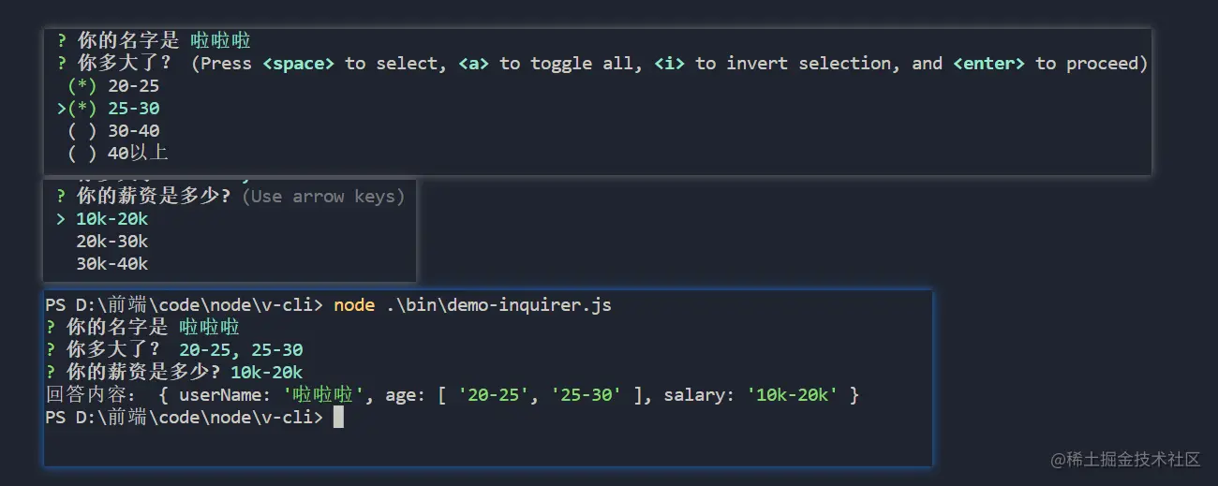Click the last PS D:\前端\code\node\v-cli> prompt
This screenshot has width=1218, height=486.
coord(185,417)
